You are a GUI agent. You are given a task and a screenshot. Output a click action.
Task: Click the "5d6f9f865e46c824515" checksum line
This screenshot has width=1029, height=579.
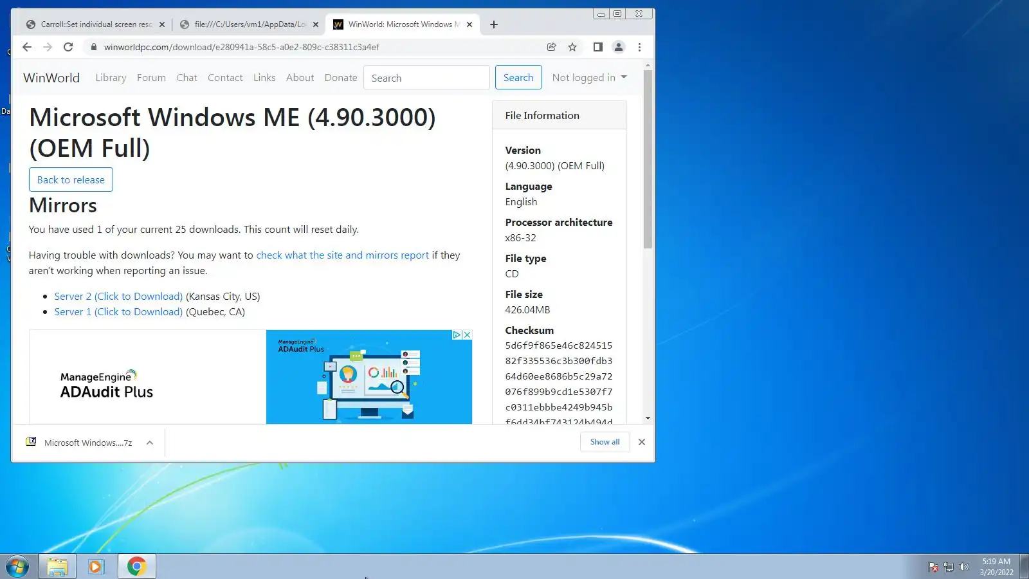[x=559, y=345]
